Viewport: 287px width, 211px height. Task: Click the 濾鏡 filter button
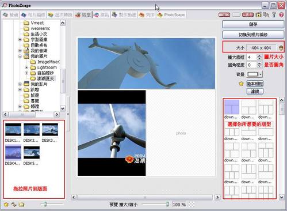[x=255, y=92]
